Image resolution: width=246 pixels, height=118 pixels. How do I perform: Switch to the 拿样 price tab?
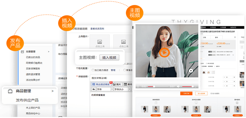pyautogui.click(x=216, y=37)
